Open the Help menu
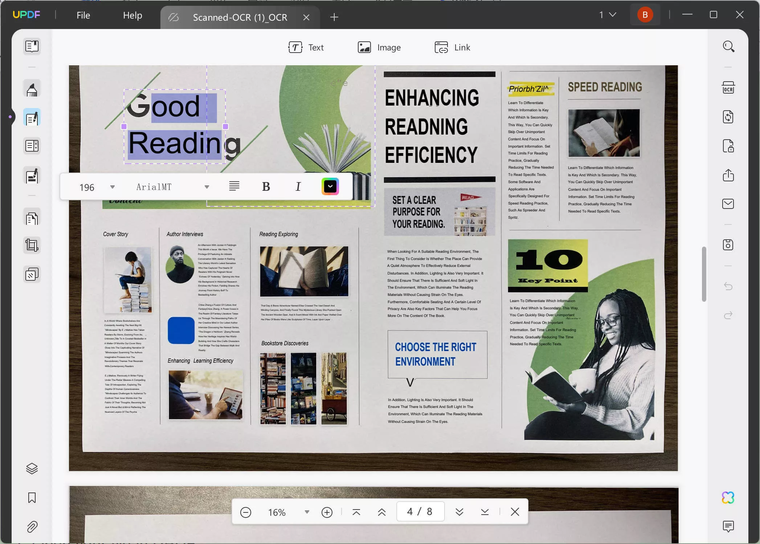 pos(132,15)
